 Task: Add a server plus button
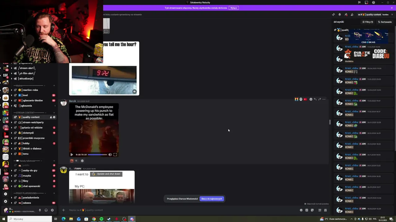5,194
